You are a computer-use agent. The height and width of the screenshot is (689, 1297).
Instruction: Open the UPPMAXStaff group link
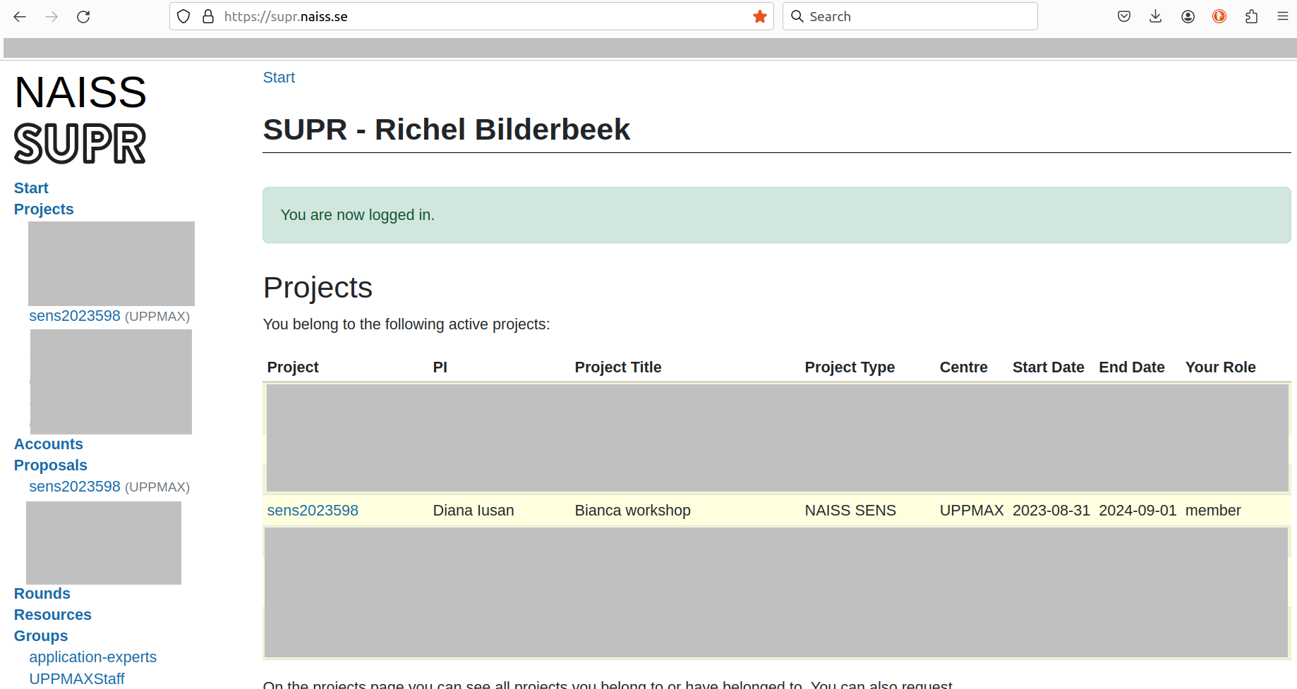coord(77,678)
